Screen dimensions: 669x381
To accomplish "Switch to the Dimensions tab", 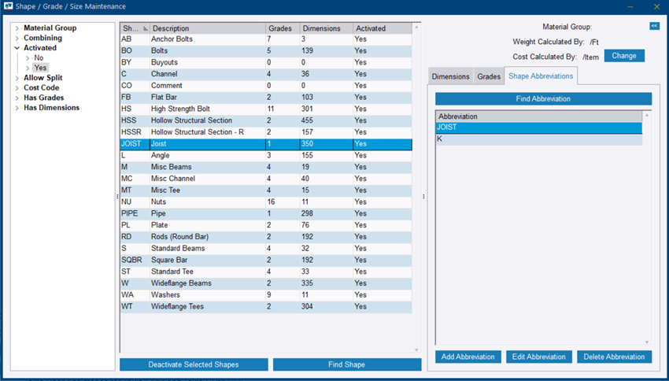I will click(x=451, y=76).
